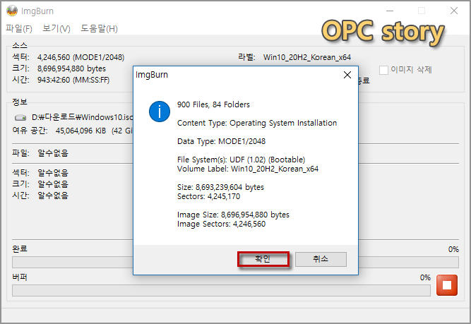Close the ImgBurn info dialog with X
The image size is (471, 324).
tap(347, 75)
